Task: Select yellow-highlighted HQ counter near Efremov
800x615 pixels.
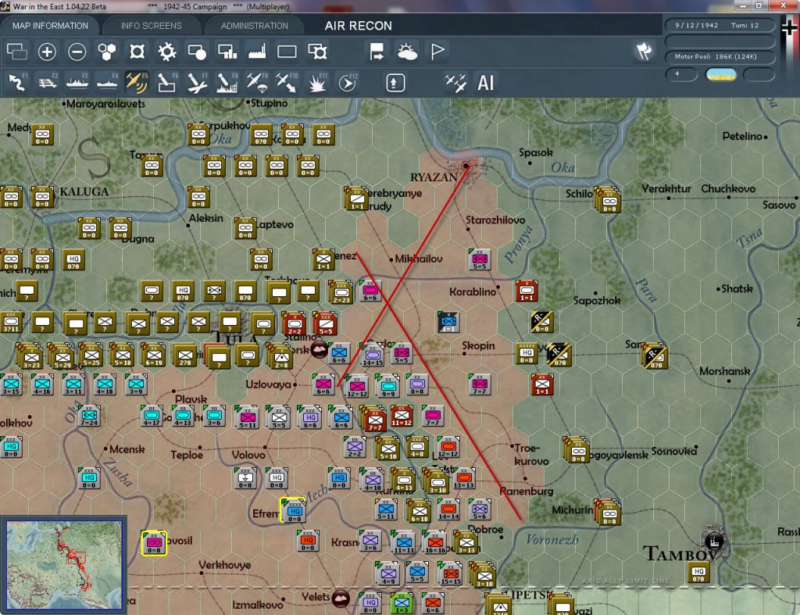Action: 294,510
